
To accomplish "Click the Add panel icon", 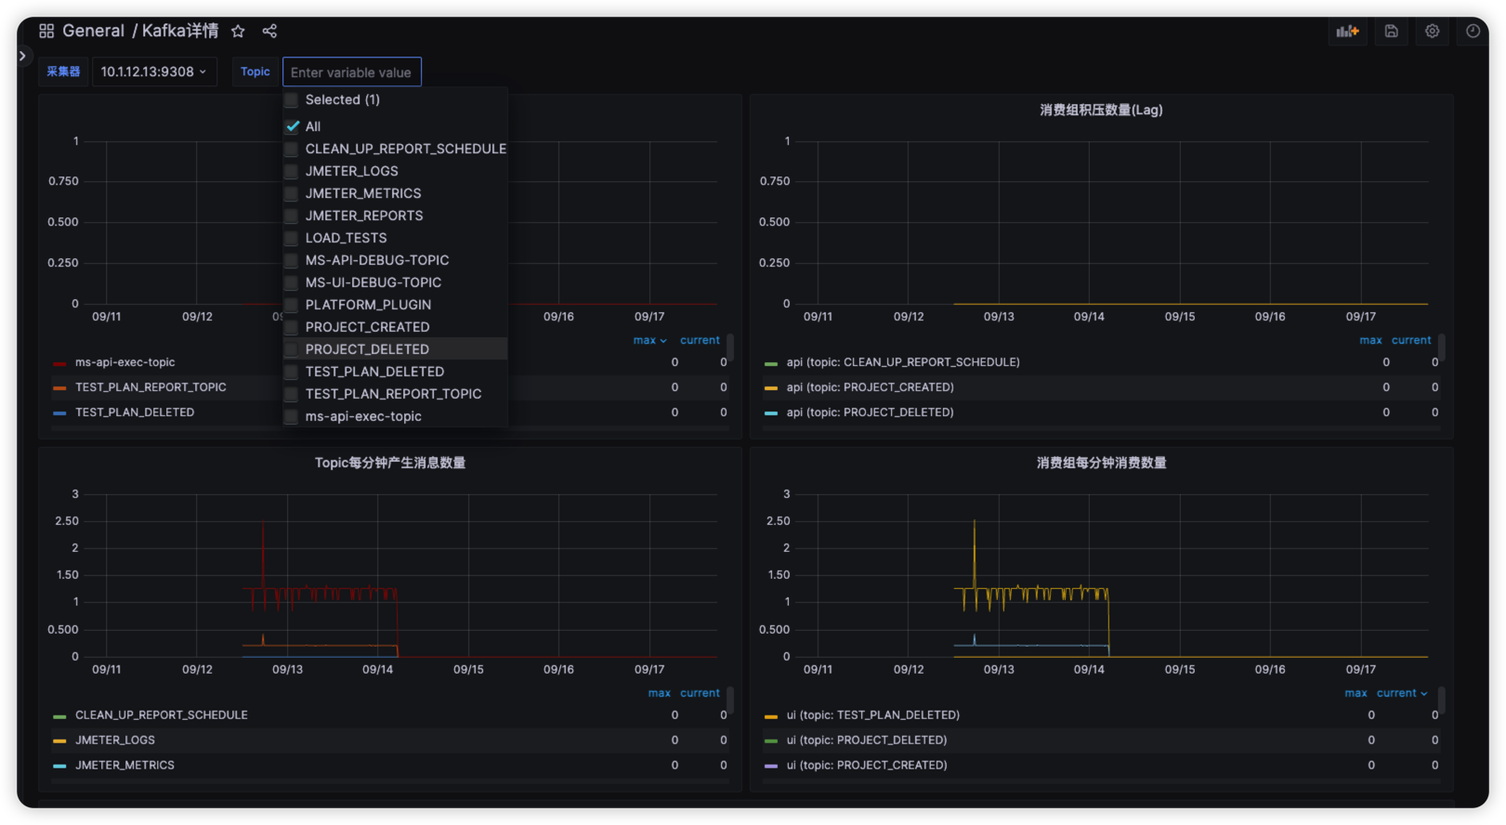I will coord(1347,31).
